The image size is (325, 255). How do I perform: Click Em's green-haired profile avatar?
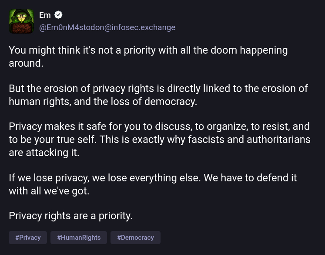(21, 21)
